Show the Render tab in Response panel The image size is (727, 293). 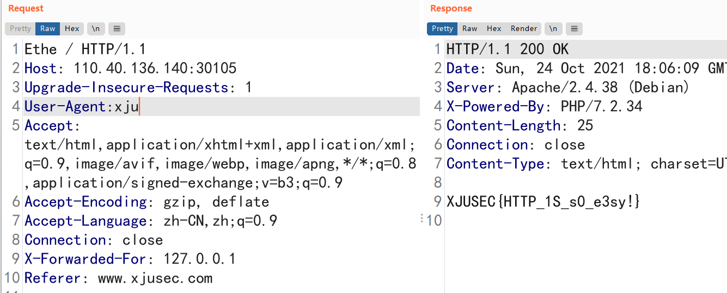tap(523, 29)
